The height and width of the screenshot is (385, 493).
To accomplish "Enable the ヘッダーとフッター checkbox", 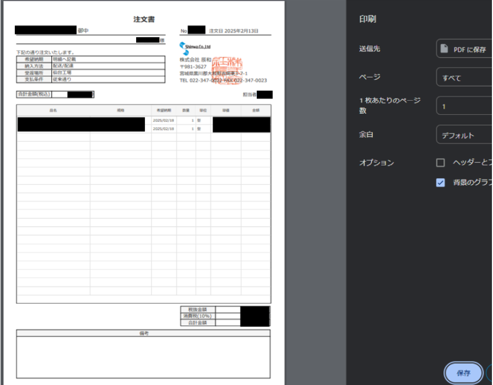I will [x=441, y=163].
